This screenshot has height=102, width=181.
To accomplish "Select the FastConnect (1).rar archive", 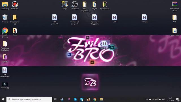I will 174,6.
